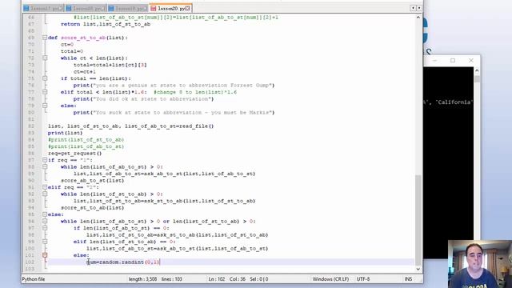Collapse the else fold on line 79
This screenshot has width=512, height=288.
45,106
